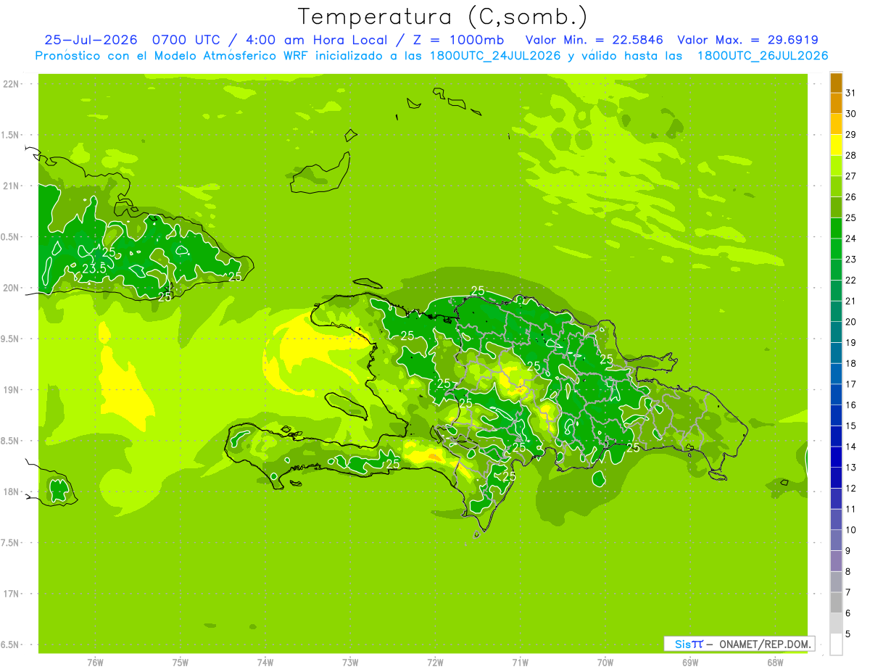This screenshot has width=870, height=672.
Task: Click the Temperatura (C,somb.) title
Action: pos(442,16)
